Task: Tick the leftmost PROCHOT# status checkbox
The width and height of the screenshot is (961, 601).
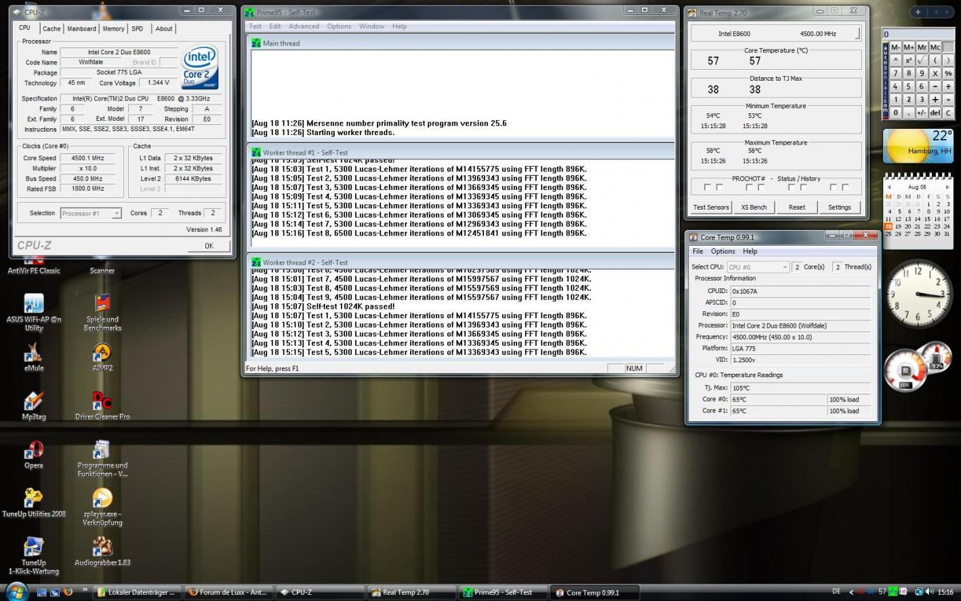Action: coord(708,187)
